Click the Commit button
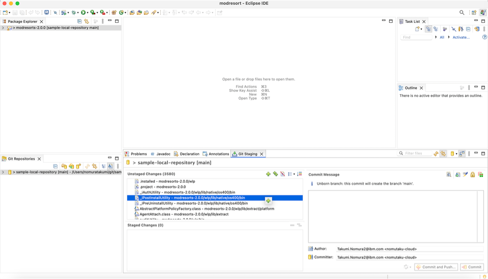Viewport: 488px width, 279px height. click(x=472, y=267)
